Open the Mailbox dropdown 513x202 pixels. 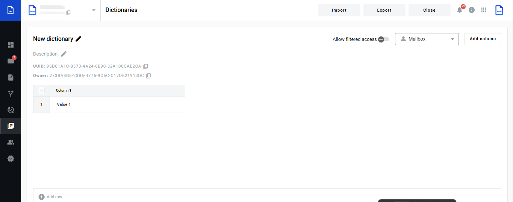pyautogui.click(x=427, y=39)
